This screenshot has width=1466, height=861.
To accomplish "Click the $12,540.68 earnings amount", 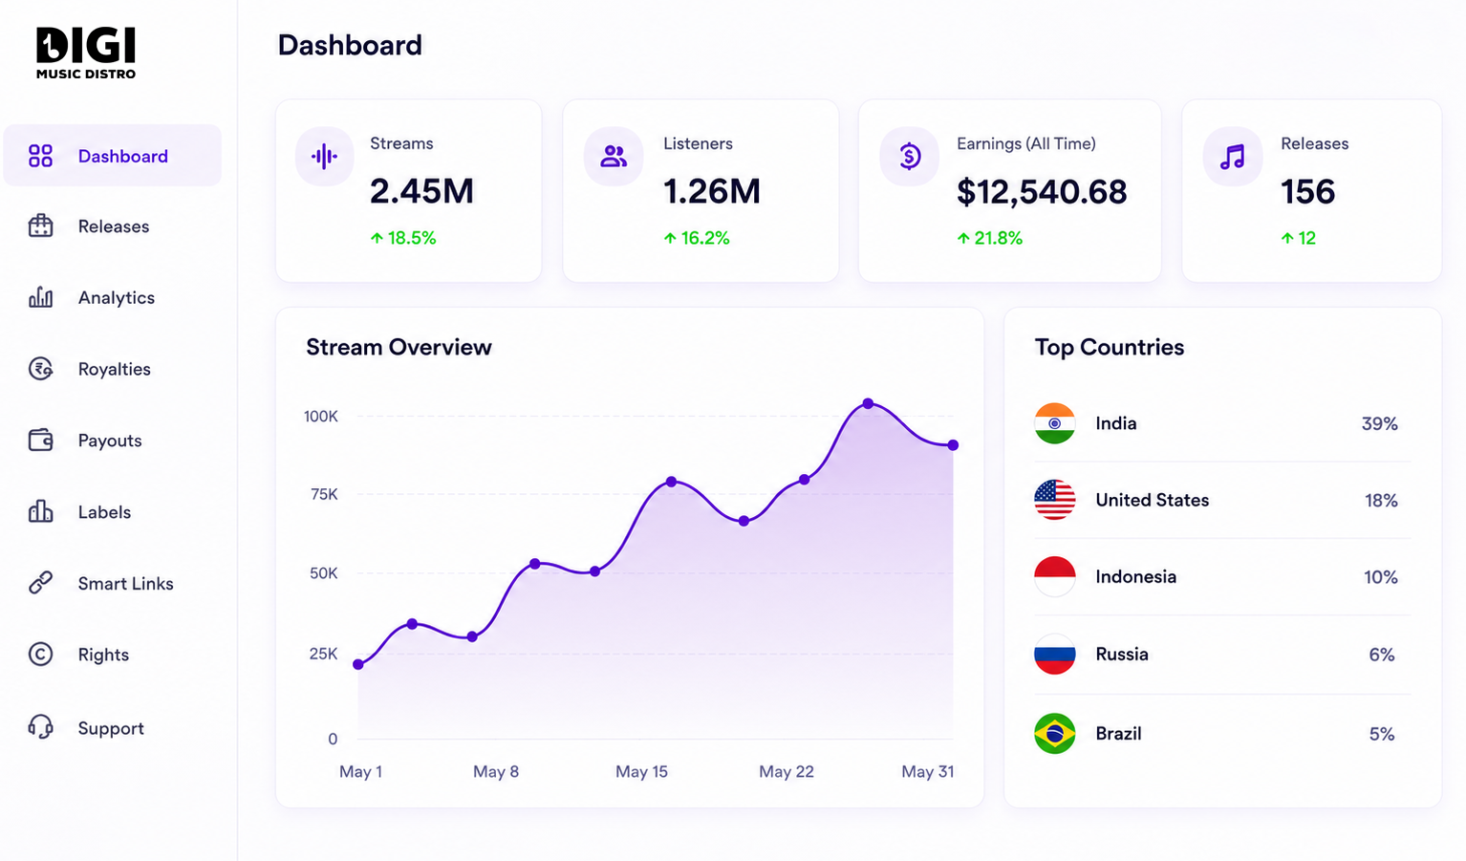I will [1042, 192].
